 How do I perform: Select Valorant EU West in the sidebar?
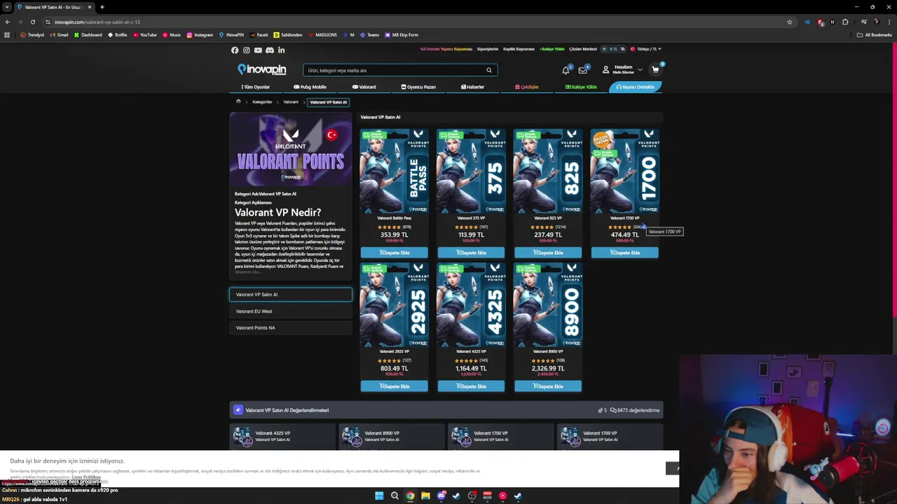[291, 311]
